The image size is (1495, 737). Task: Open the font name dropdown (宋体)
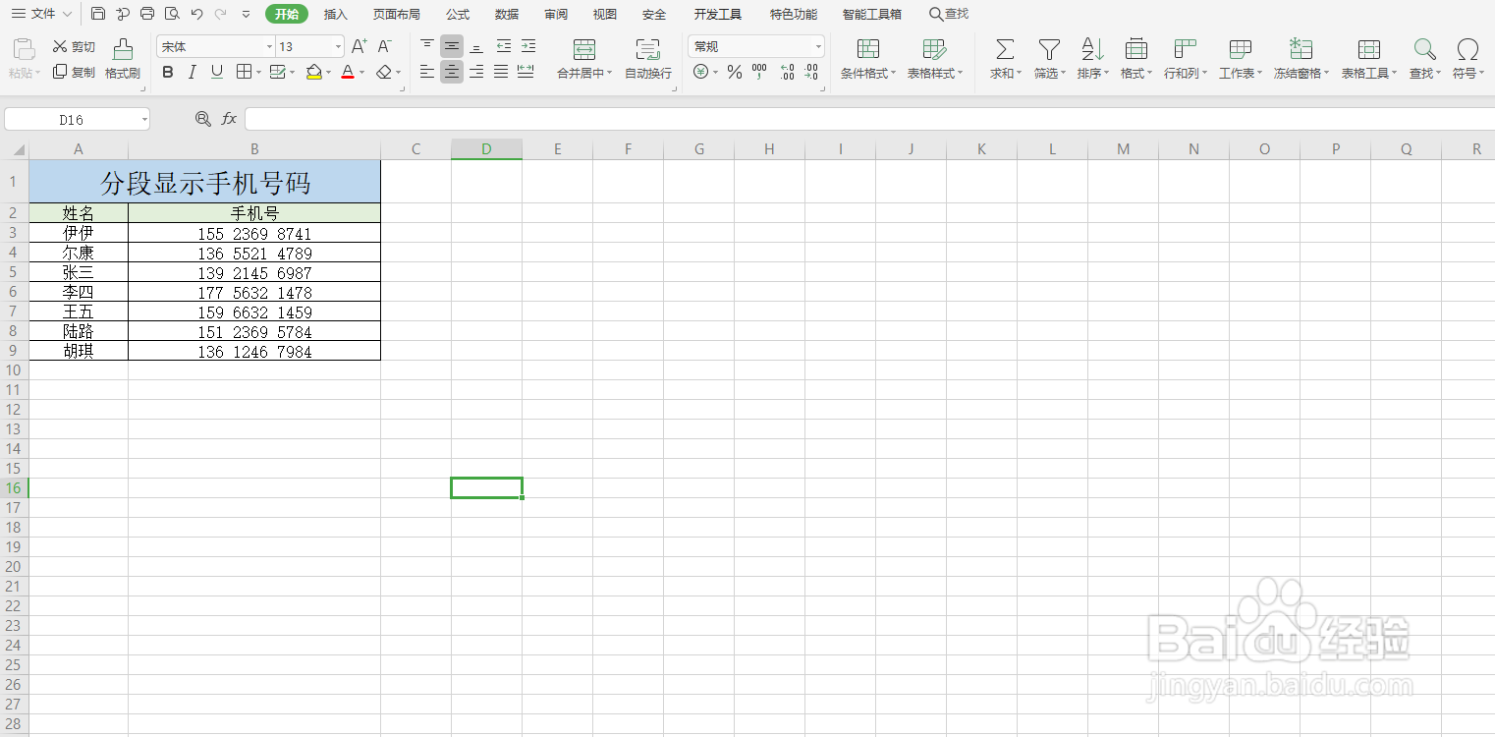[x=269, y=46]
